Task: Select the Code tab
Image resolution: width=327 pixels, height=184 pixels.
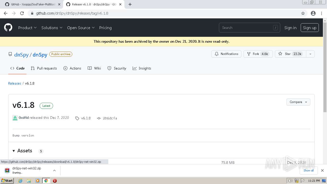Action: tap(17, 68)
